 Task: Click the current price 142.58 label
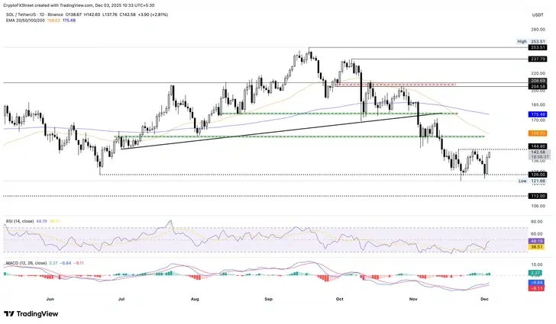[536, 152]
